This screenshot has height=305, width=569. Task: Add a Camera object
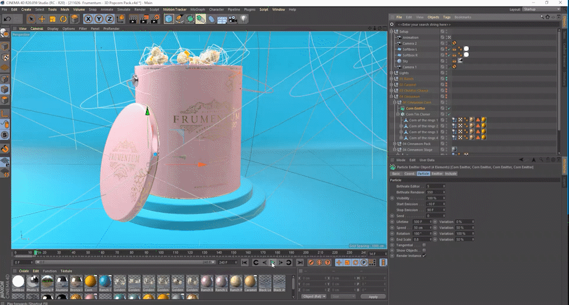(x=233, y=19)
